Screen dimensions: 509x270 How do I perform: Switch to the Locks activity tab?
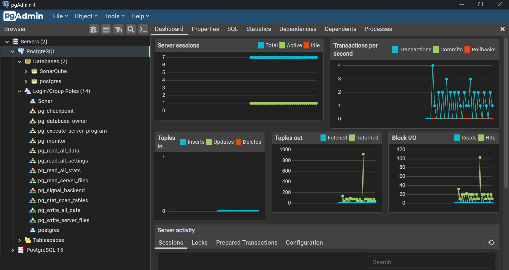point(199,243)
